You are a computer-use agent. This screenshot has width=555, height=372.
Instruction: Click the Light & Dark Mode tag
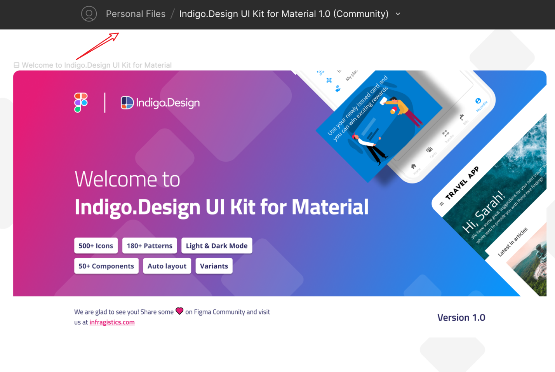tap(216, 246)
